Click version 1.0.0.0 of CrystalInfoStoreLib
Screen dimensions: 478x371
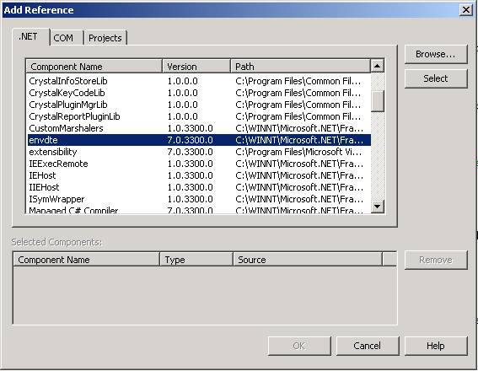pyautogui.click(x=183, y=81)
